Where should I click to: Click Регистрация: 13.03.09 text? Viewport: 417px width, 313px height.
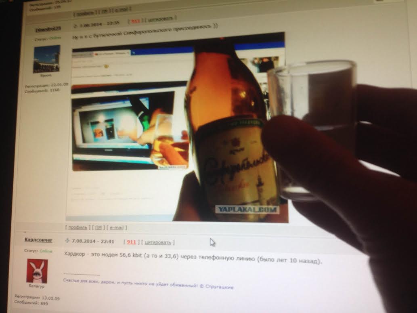coord(37,298)
